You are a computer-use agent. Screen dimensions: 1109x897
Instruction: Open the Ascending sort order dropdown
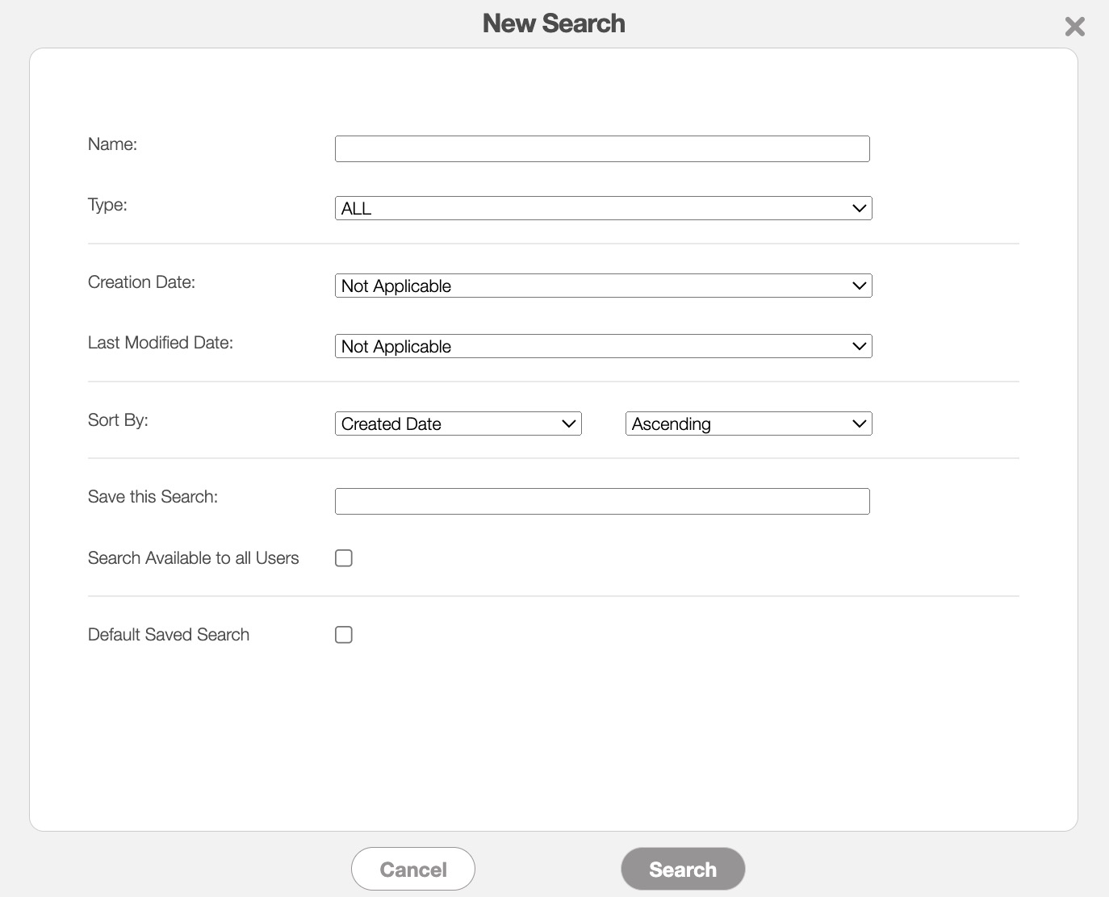tap(748, 423)
